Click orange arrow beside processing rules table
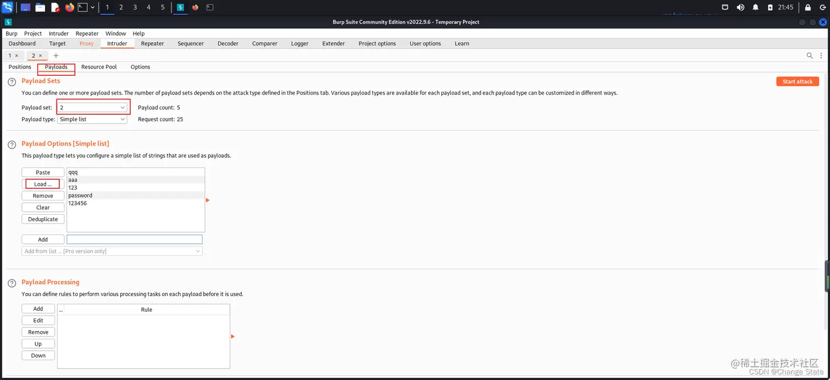The image size is (830, 380). (x=233, y=336)
